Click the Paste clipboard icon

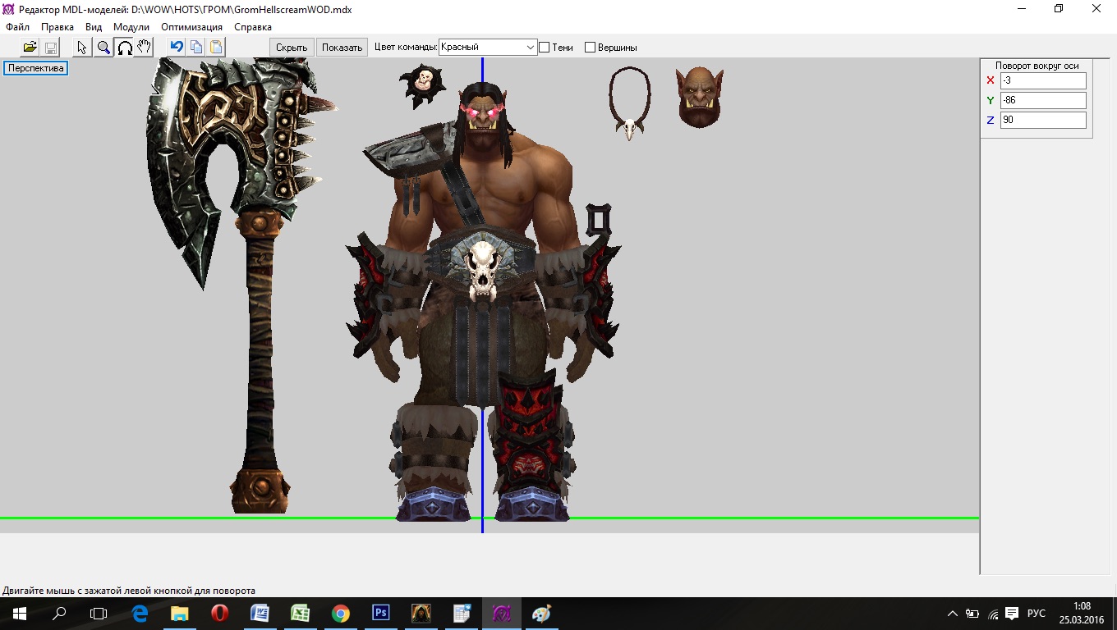216,47
